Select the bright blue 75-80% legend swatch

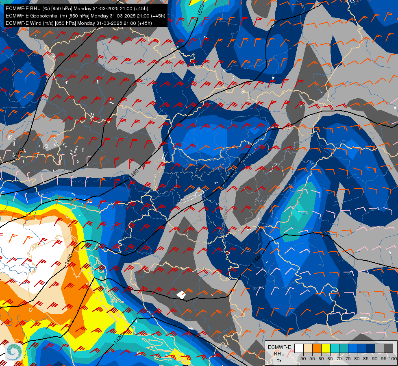(352, 348)
